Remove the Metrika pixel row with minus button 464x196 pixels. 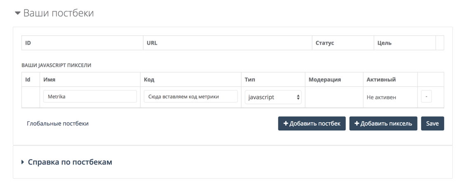click(x=426, y=97)
